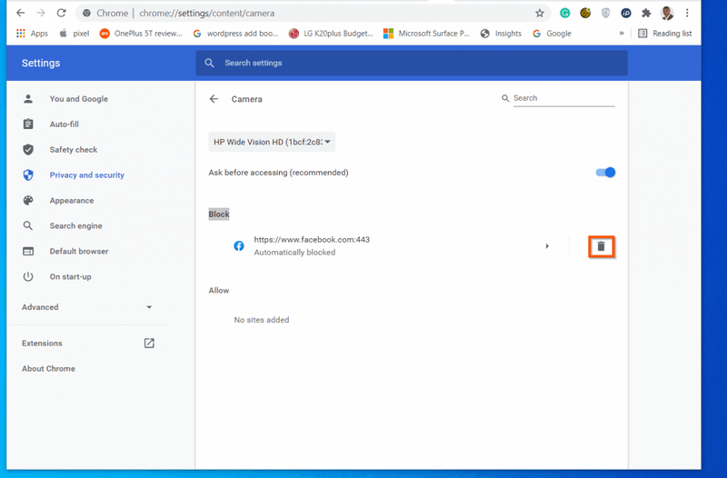Image resolution: width=727 pixels, height=478 pixels.
Task: Open the Google bookmark
Action: click(553, 34)
